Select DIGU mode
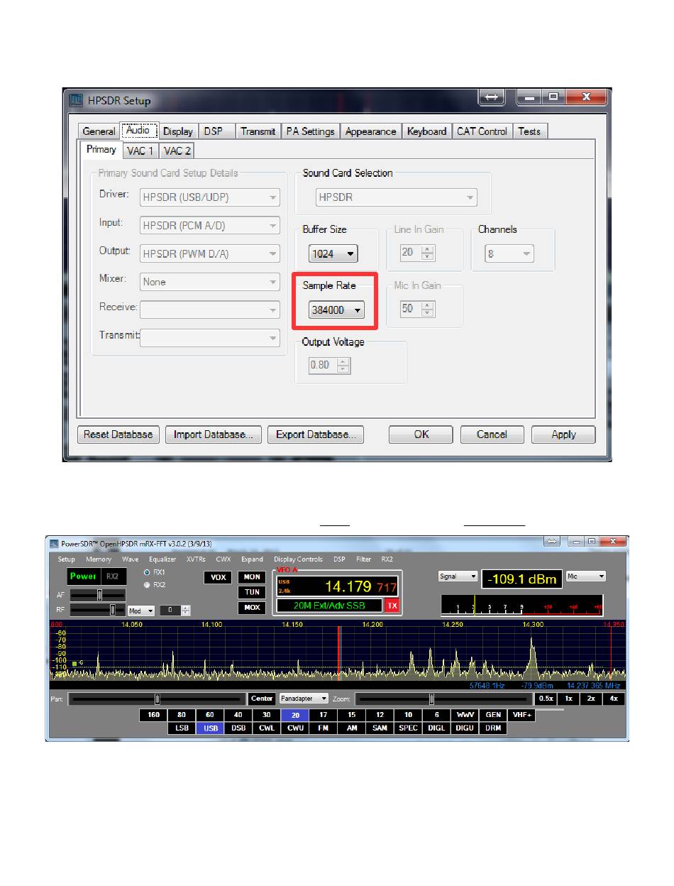This screenshot has height=886, width=674. tap(465, 728)
